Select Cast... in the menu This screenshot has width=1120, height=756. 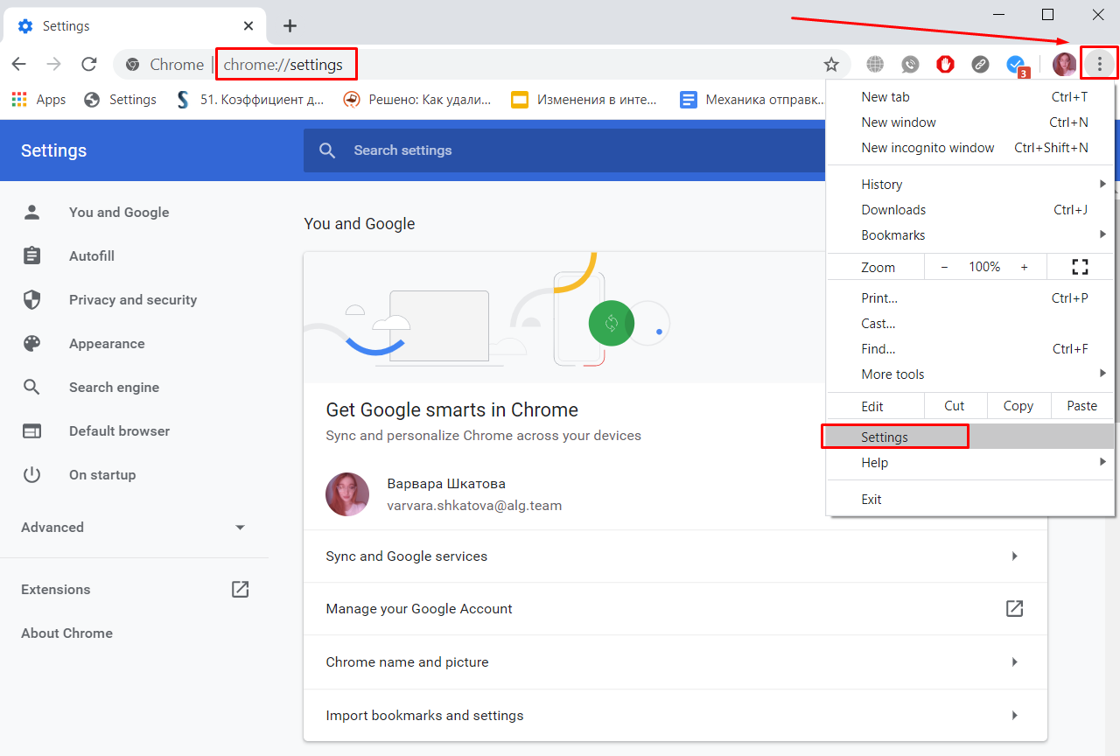pos(970,324)
